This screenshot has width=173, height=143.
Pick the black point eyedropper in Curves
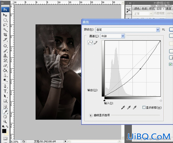tap(123, 107)
